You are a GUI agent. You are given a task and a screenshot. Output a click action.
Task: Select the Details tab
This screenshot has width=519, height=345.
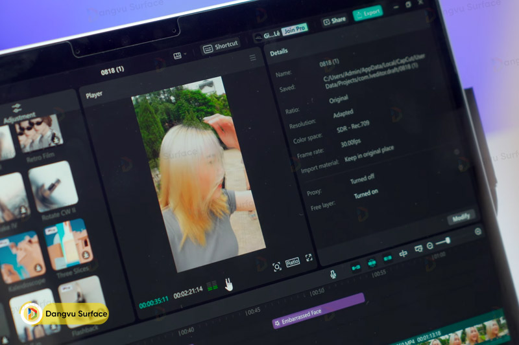(279, 52)
